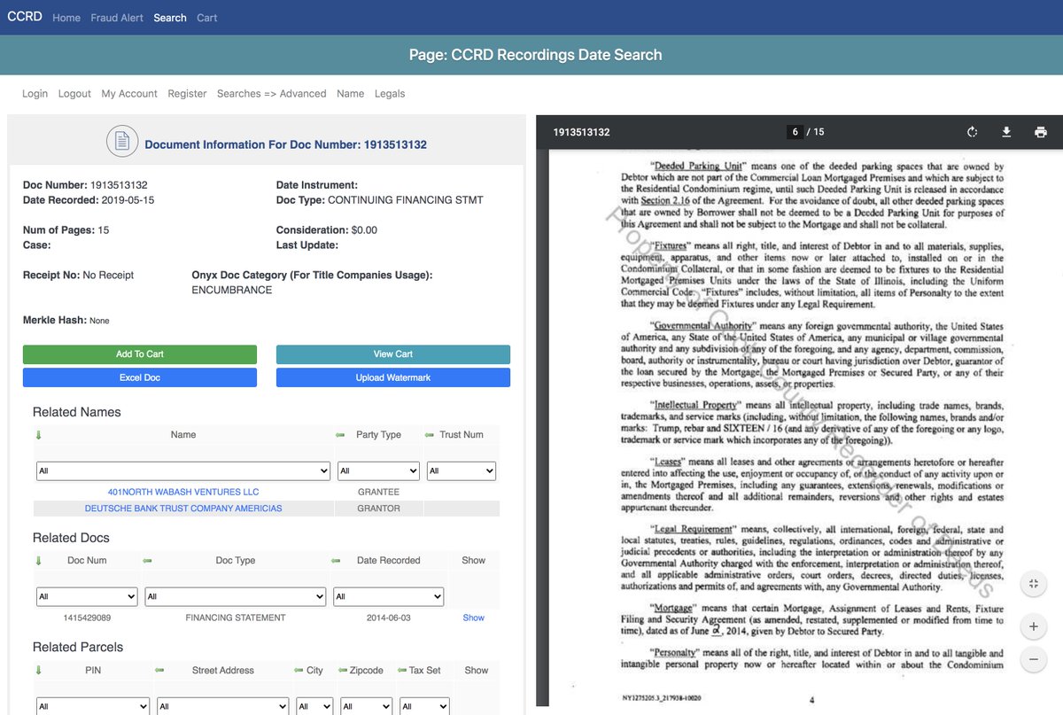This screenshot has width=1063, height=715.
Task: Sort by Trust Num arrow icon
Action: [430, 435]
